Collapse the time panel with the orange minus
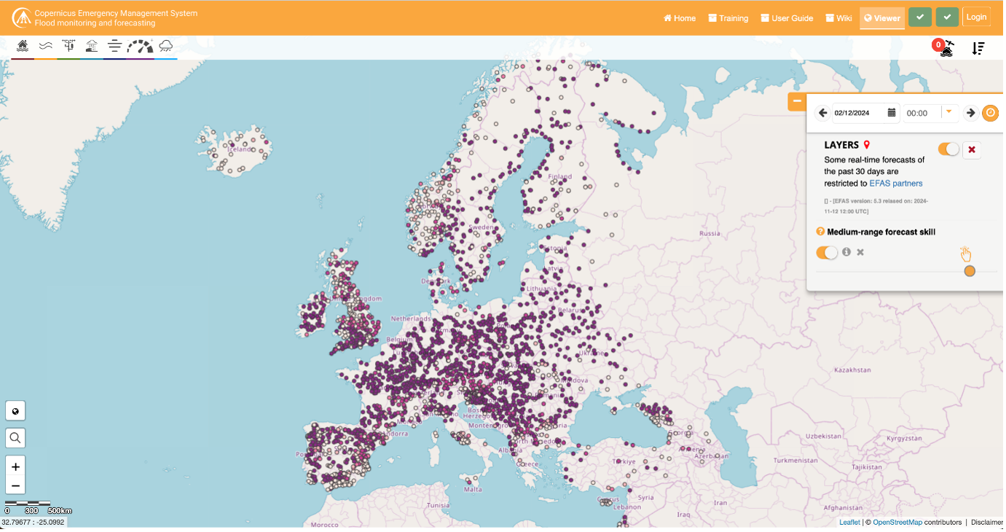Viewport: 1006px width, 532px height. tap(798, 101)
